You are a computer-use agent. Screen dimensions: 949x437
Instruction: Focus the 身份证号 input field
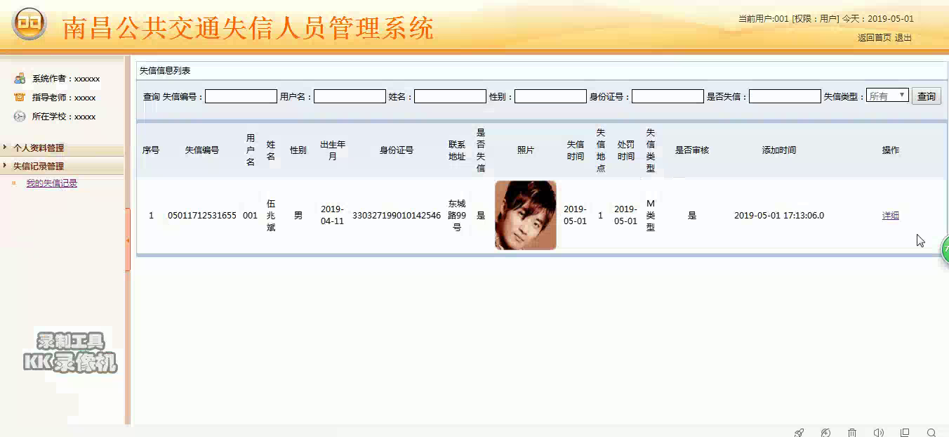click(668, 96)
